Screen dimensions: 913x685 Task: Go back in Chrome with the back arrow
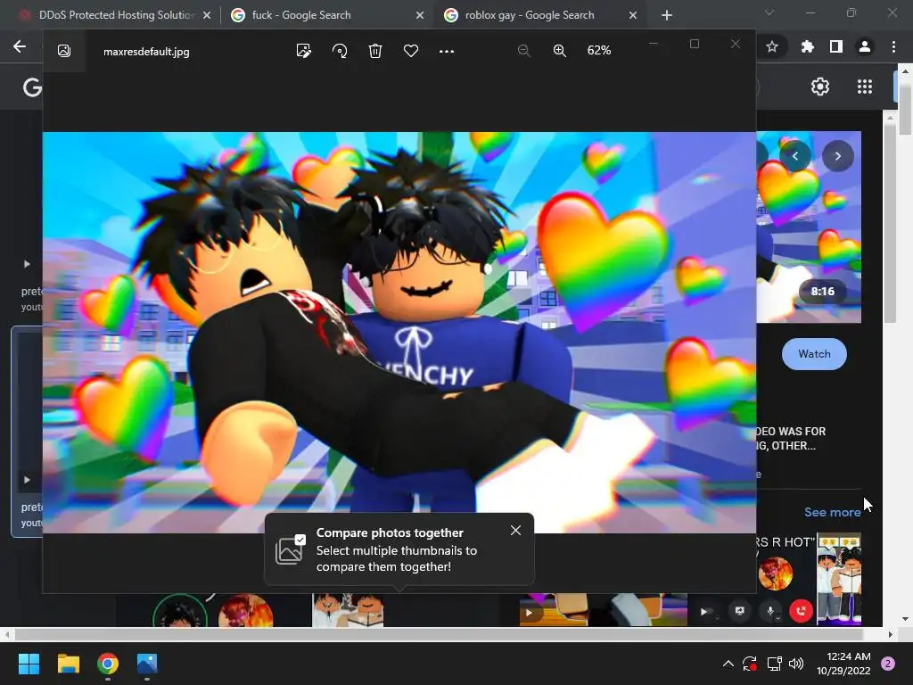pyautogui.click(x=20, y=46)
